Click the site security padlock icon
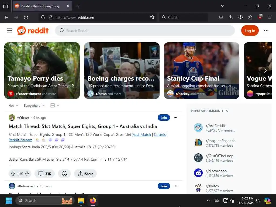 click(51, 18)
